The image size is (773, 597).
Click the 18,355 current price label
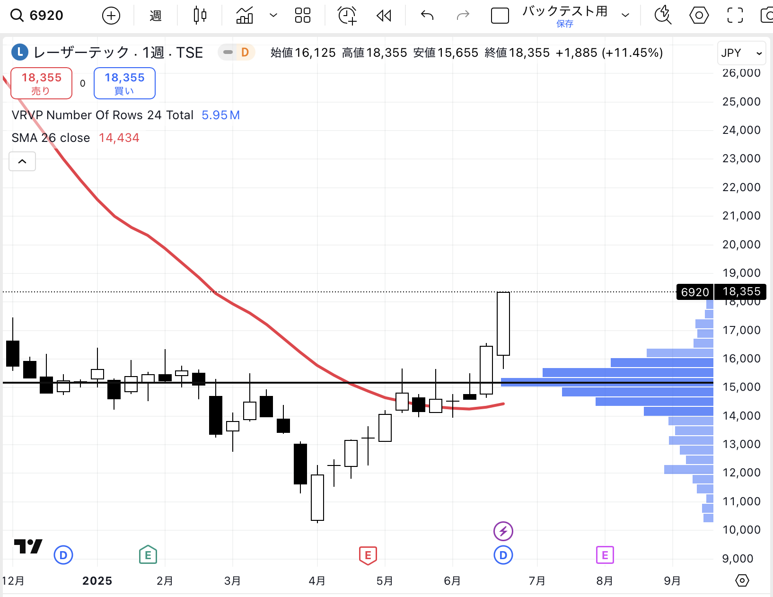click(741, 292)
